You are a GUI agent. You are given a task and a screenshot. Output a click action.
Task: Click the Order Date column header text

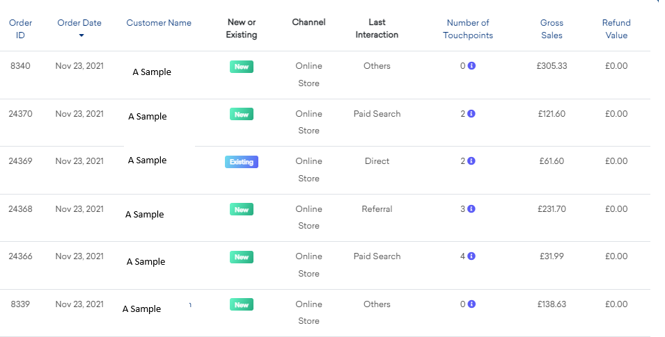(x=79, y=23)
